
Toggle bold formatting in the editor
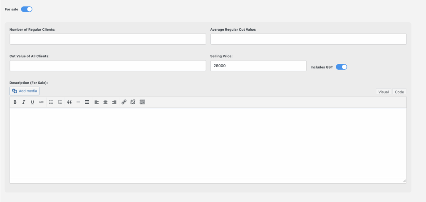click(x=15, y=102)
